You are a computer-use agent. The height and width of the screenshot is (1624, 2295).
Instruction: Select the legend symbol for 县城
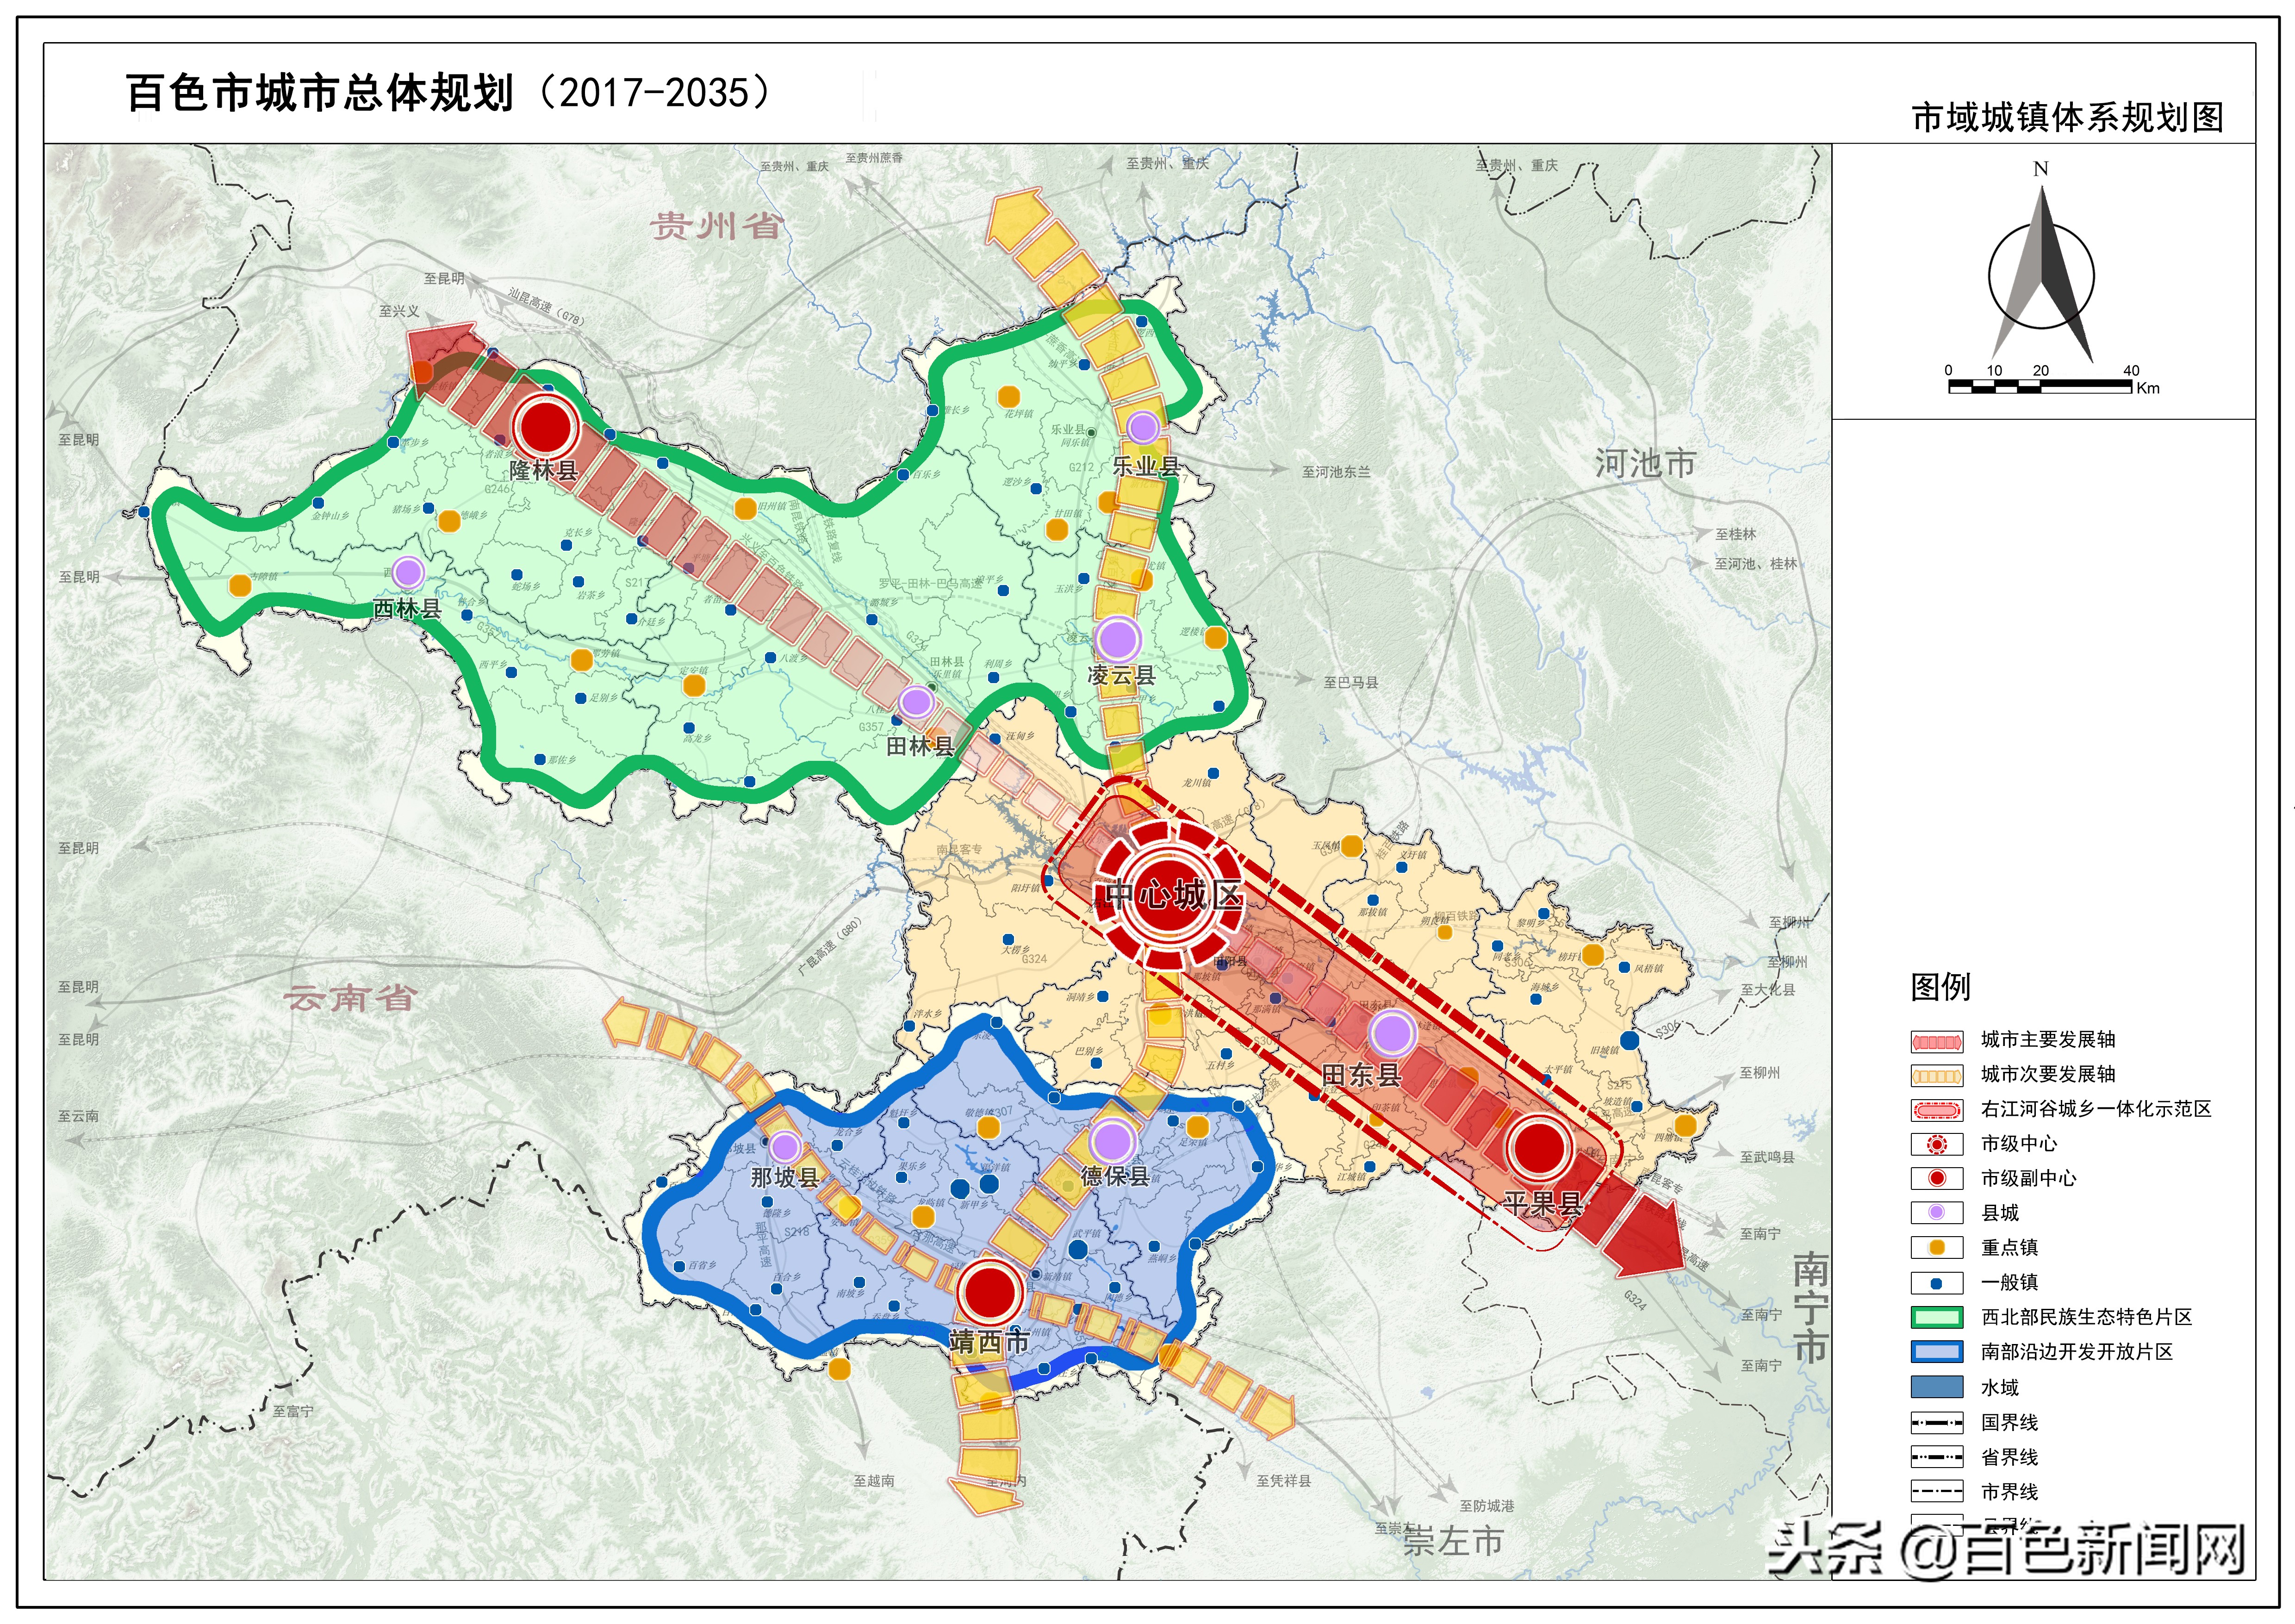1937,1213
